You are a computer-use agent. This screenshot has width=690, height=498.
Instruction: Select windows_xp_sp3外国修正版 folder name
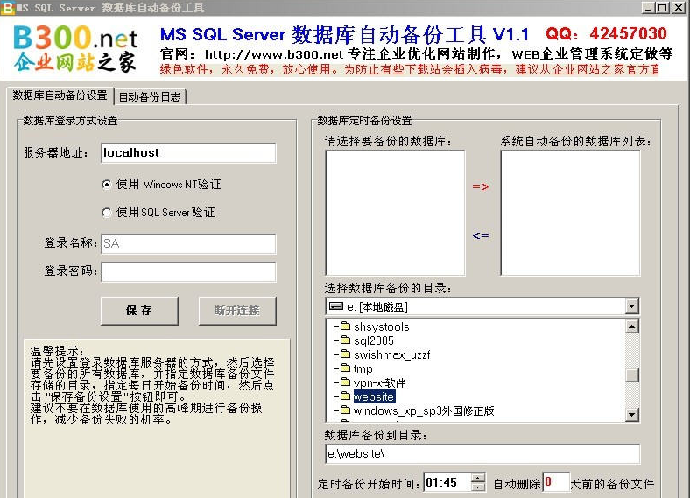tap(424, 410)
